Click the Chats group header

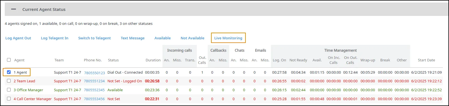(240, 50)
